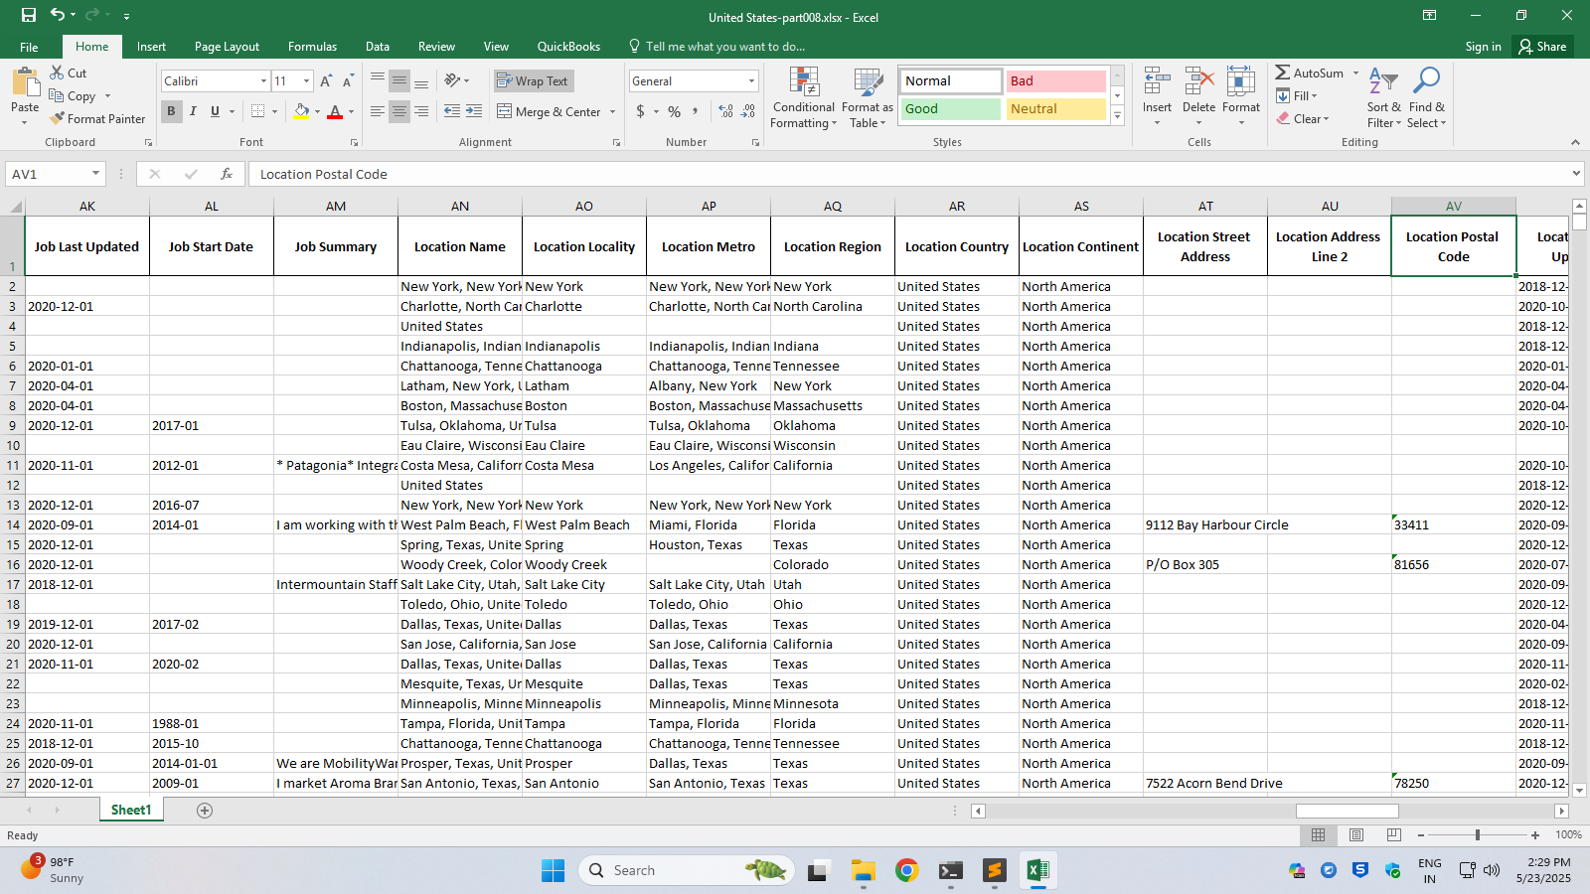The image size is (1590, 894).
Task: Click the Increase Indent icon
Action: tap(474, 111)
